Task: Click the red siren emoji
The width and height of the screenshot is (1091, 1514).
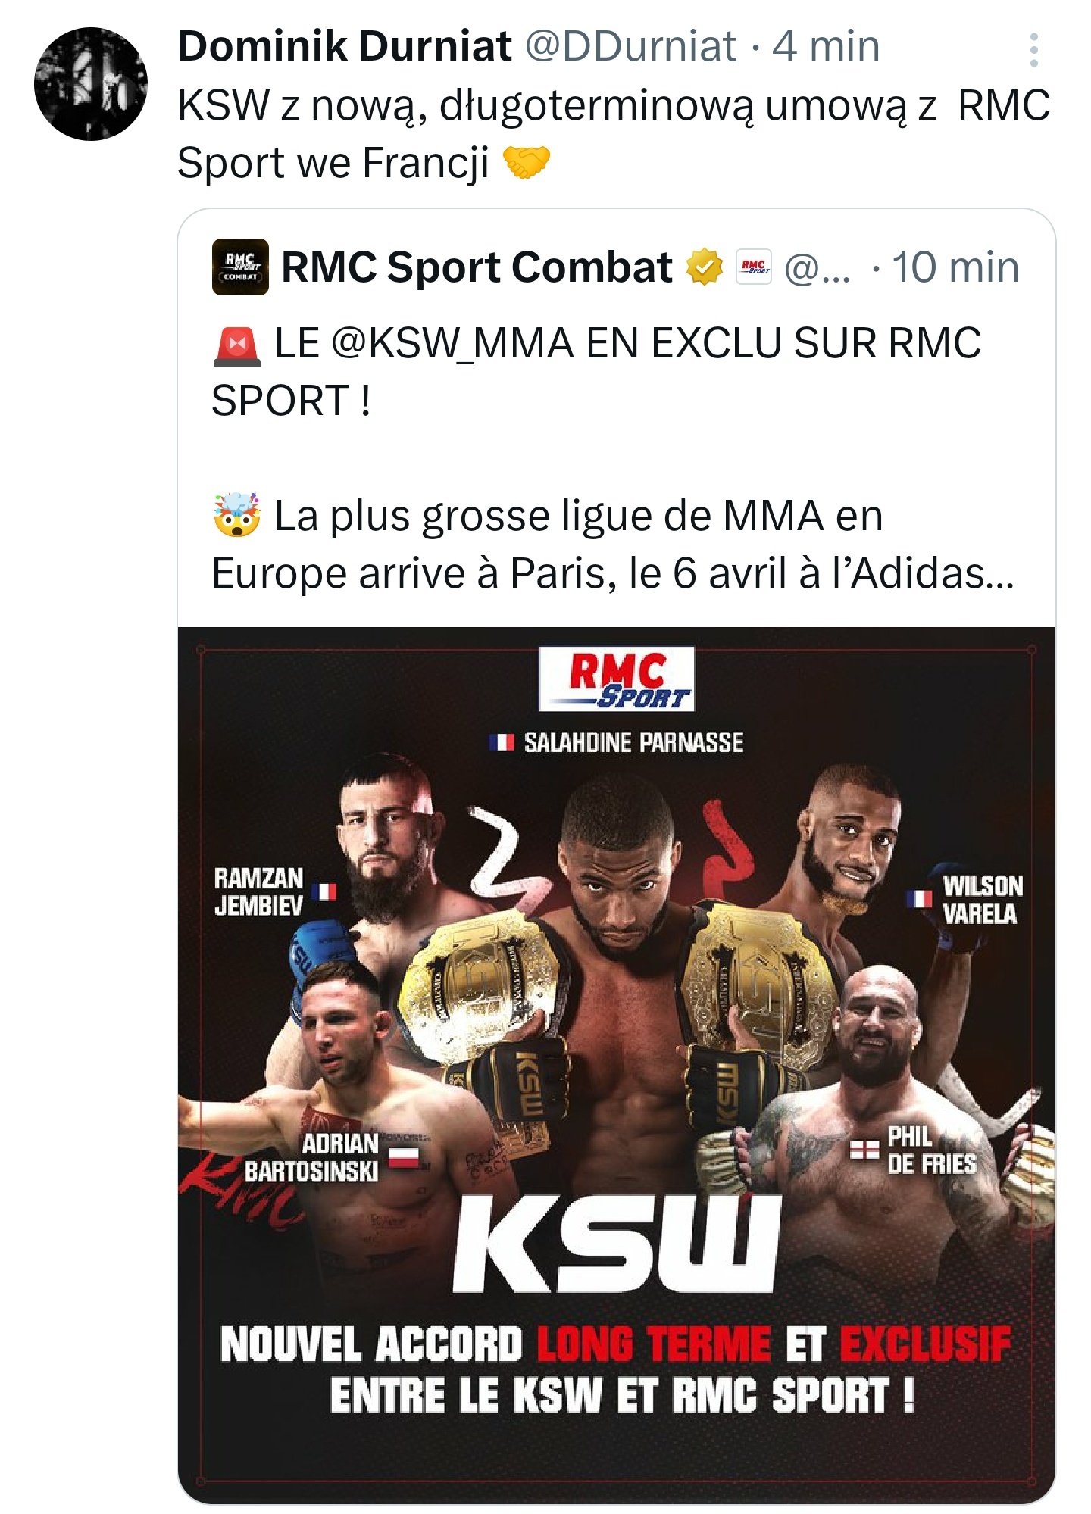Action: point(237,345)
